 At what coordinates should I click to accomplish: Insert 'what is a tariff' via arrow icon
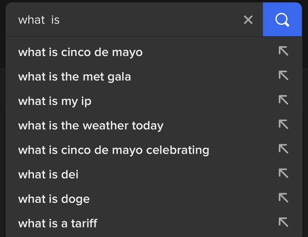coord(283,222)
